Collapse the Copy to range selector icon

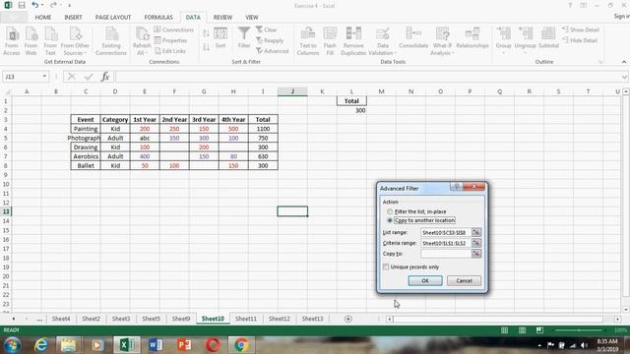pyautogui.click(x=476, y=254)
